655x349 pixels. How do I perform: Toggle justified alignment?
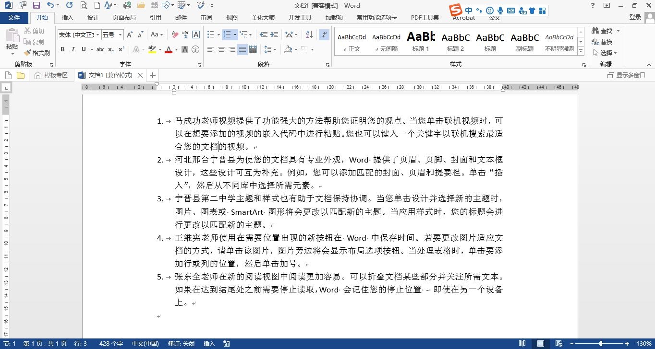(x=243, y=49)
